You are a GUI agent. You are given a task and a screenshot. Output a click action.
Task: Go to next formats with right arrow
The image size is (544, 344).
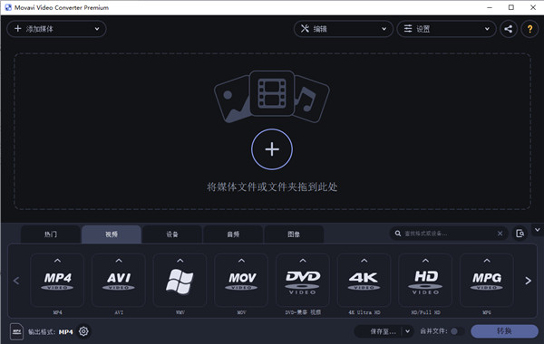[528, 281]
